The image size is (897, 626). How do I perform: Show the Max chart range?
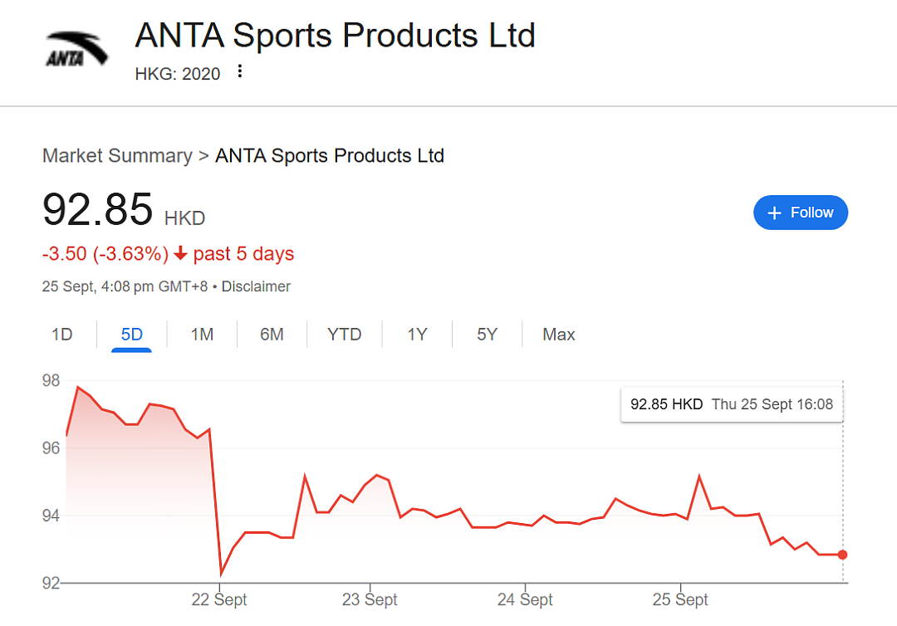[558, 335]
